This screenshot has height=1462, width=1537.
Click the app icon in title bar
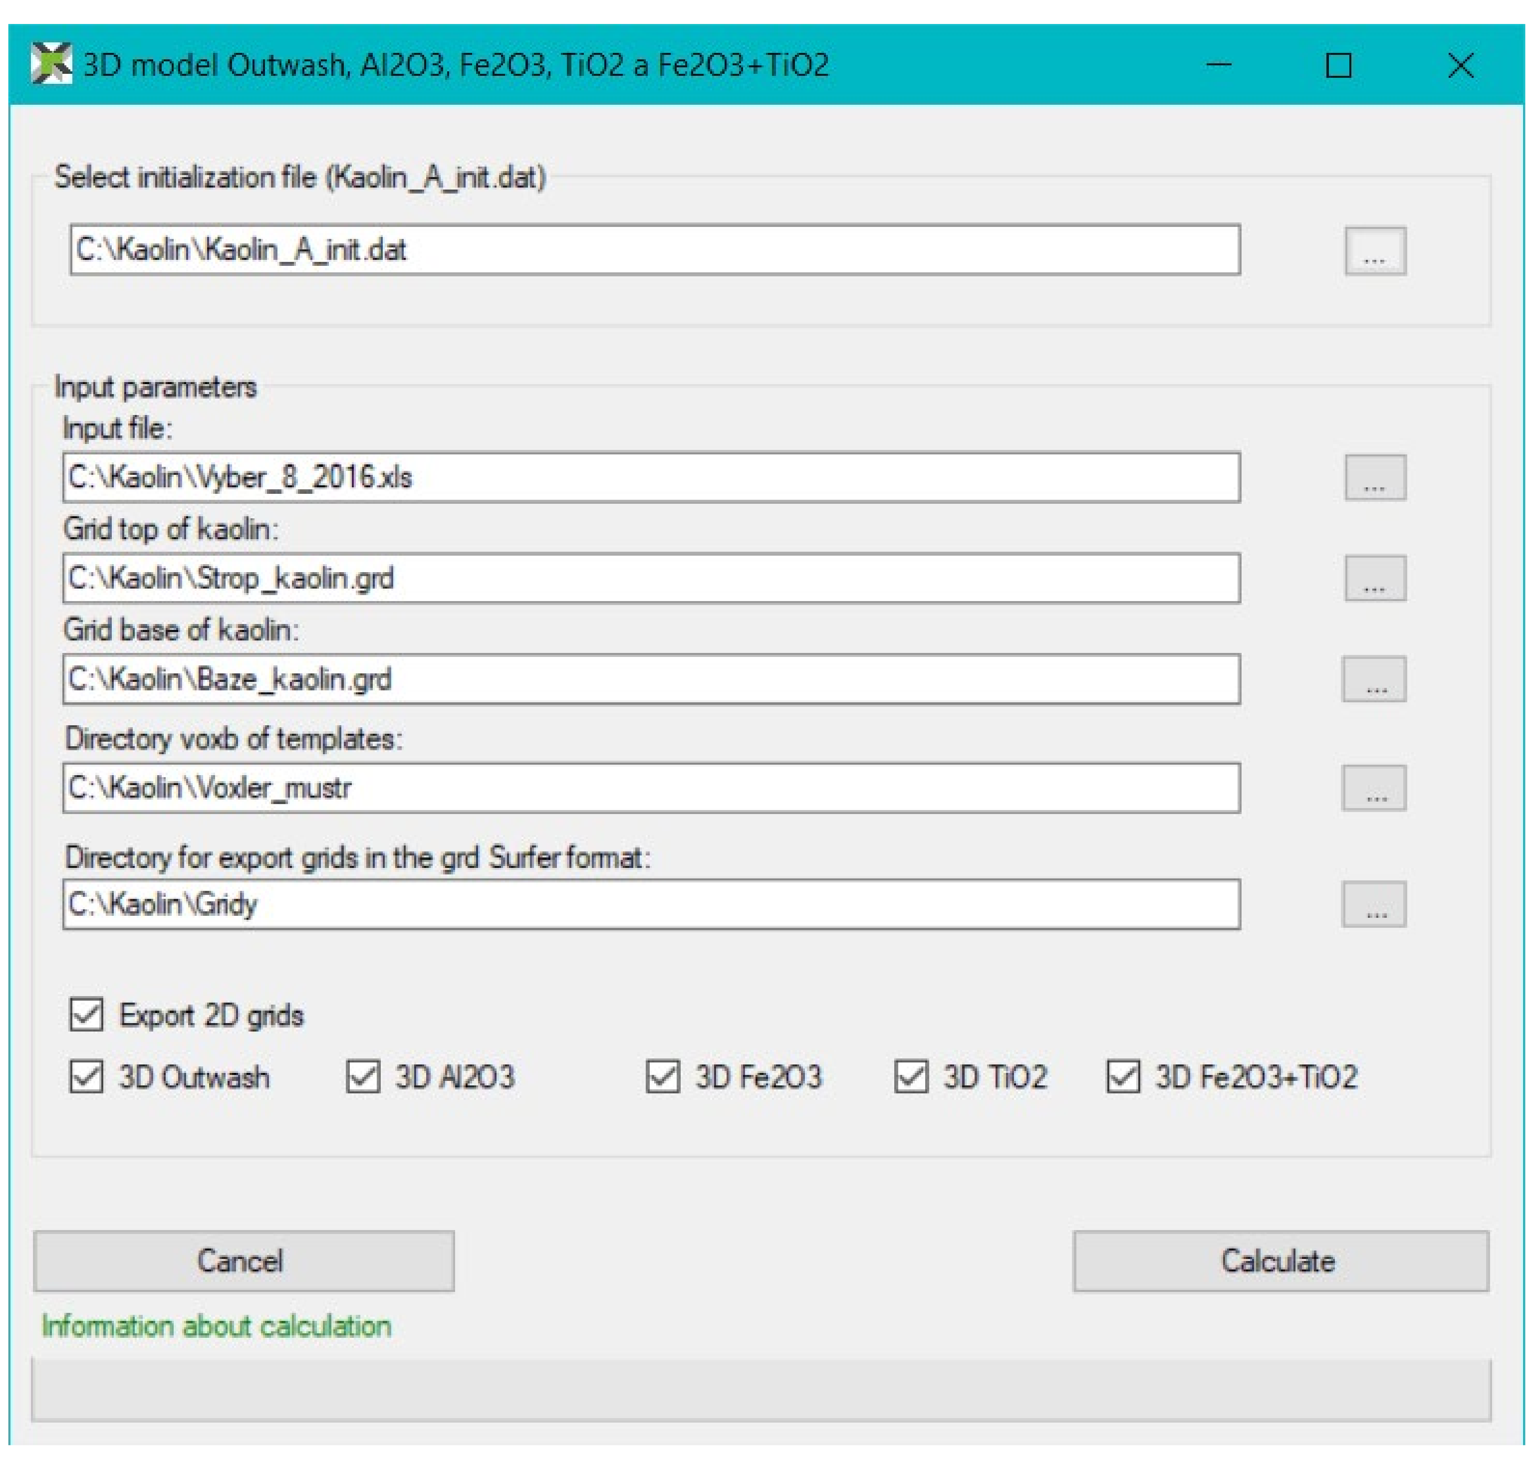51,64
